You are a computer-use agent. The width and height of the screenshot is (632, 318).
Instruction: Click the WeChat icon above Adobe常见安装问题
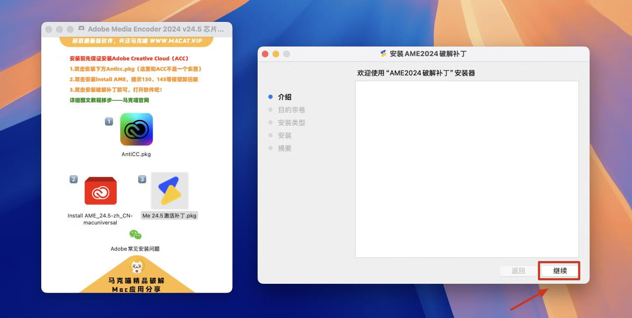pos(136,235)
